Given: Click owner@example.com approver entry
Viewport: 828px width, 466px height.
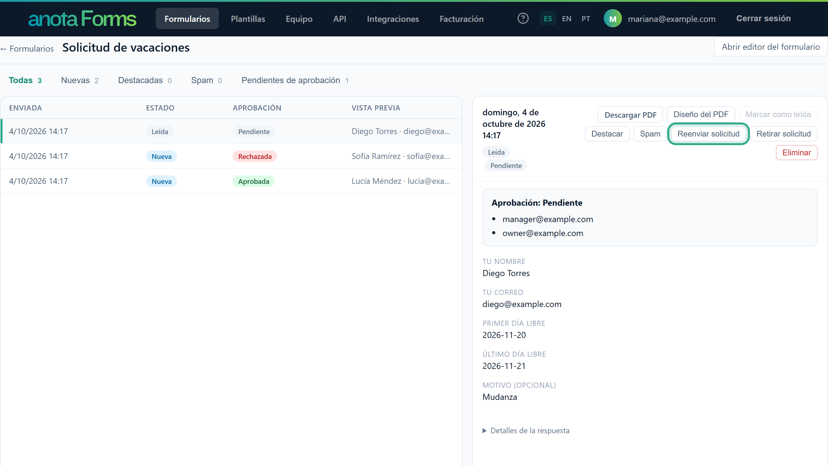Looking at the screenshot, I should (543, 233).
